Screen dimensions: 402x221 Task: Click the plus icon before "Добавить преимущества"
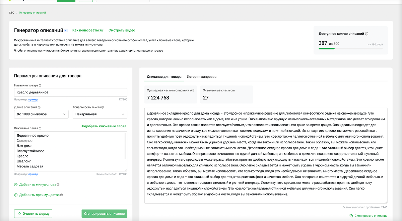(x=16, y=195)
